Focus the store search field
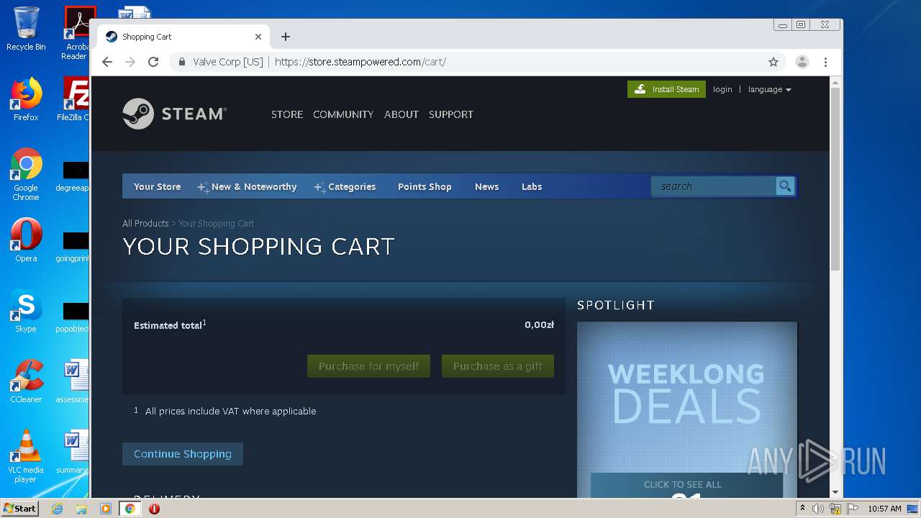 [x=713, y=186]
